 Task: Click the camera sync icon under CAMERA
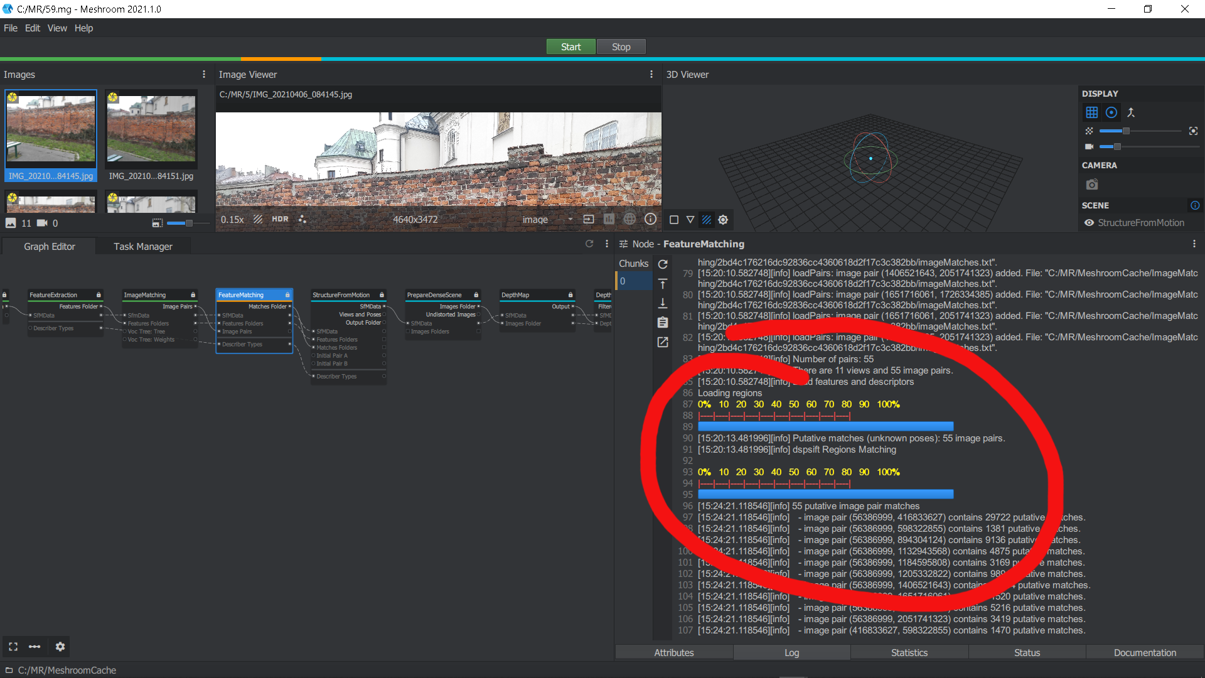pos(1092,185)
